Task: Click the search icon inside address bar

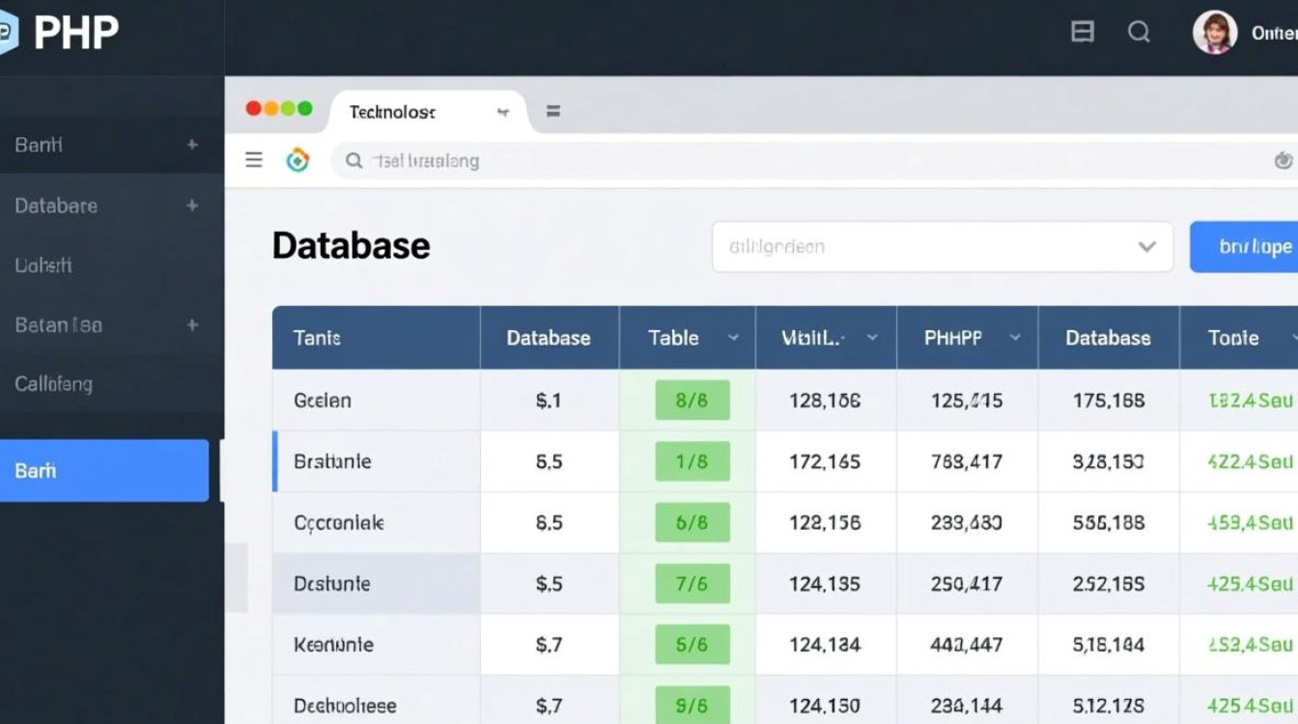Action: coord(354,161)
